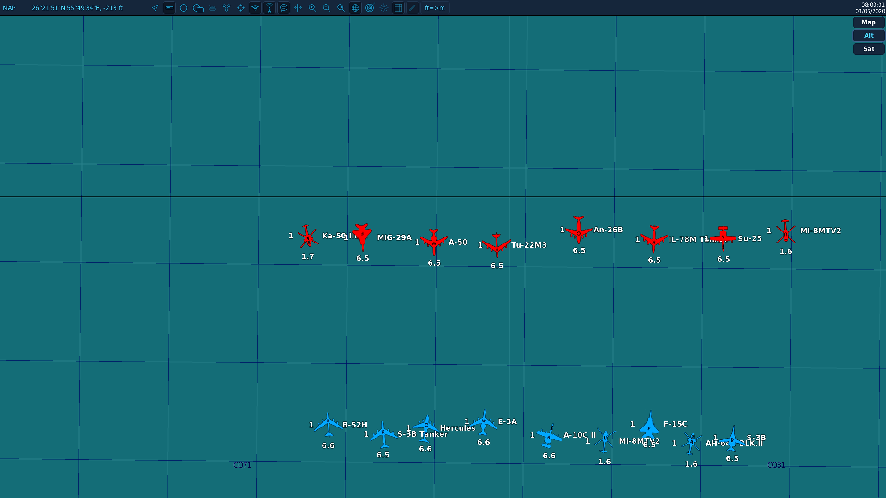This screenshot has width=886, height=498.
Task: Toggle the wifi signal detection icon
Action: coord(255,8)
